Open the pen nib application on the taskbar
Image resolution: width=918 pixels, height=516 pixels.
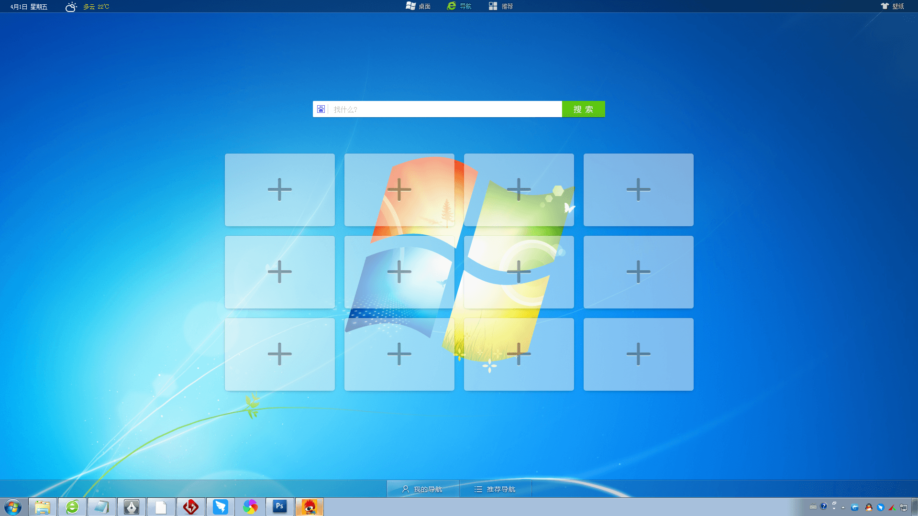click(132, 506)
